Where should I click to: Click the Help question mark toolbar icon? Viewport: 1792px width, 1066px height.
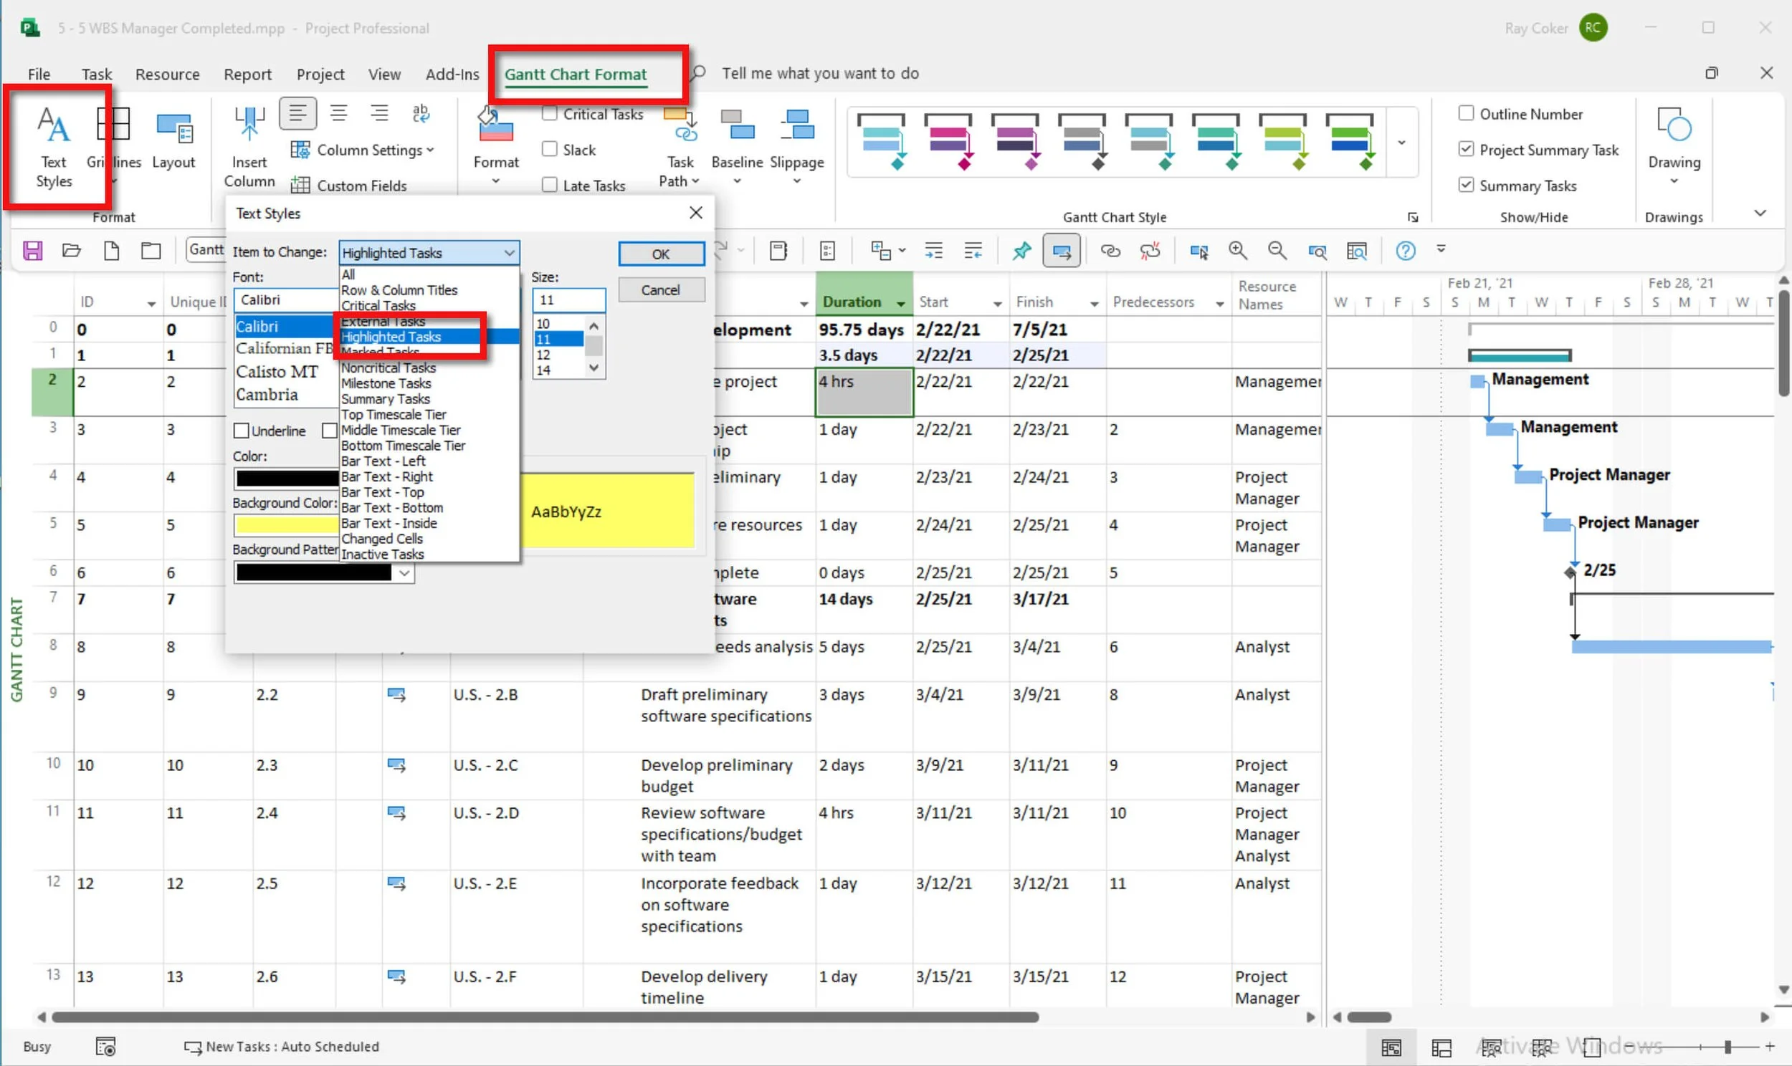click(1406, 251)
